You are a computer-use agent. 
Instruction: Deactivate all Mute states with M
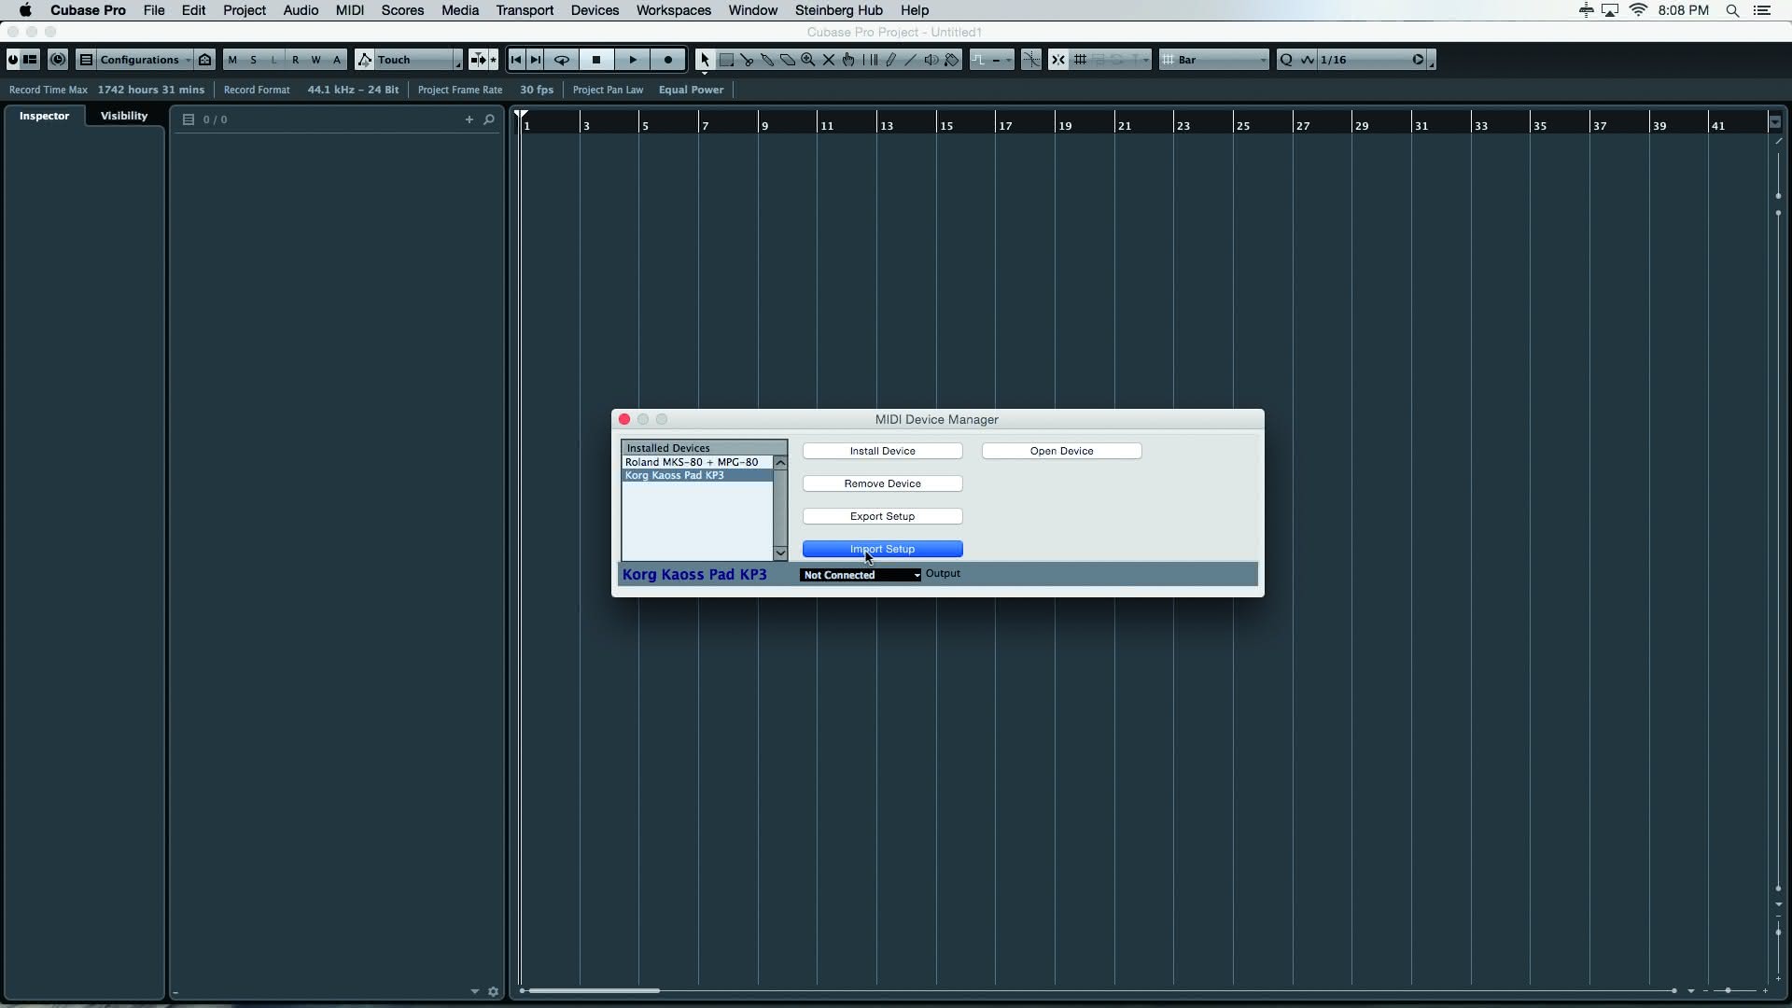click(x=232, y=60)
